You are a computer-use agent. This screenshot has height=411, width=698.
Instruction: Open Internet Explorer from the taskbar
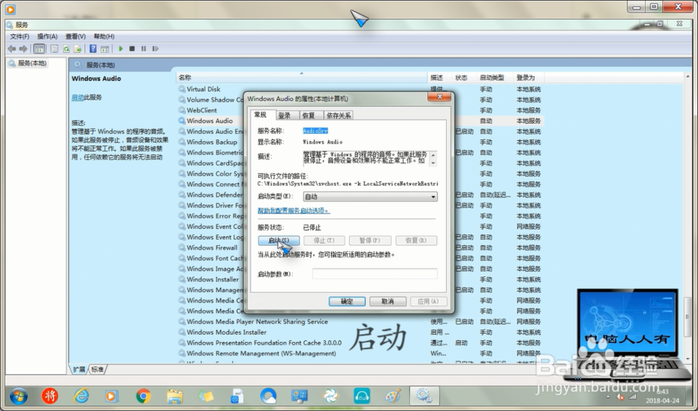[81, 396]
